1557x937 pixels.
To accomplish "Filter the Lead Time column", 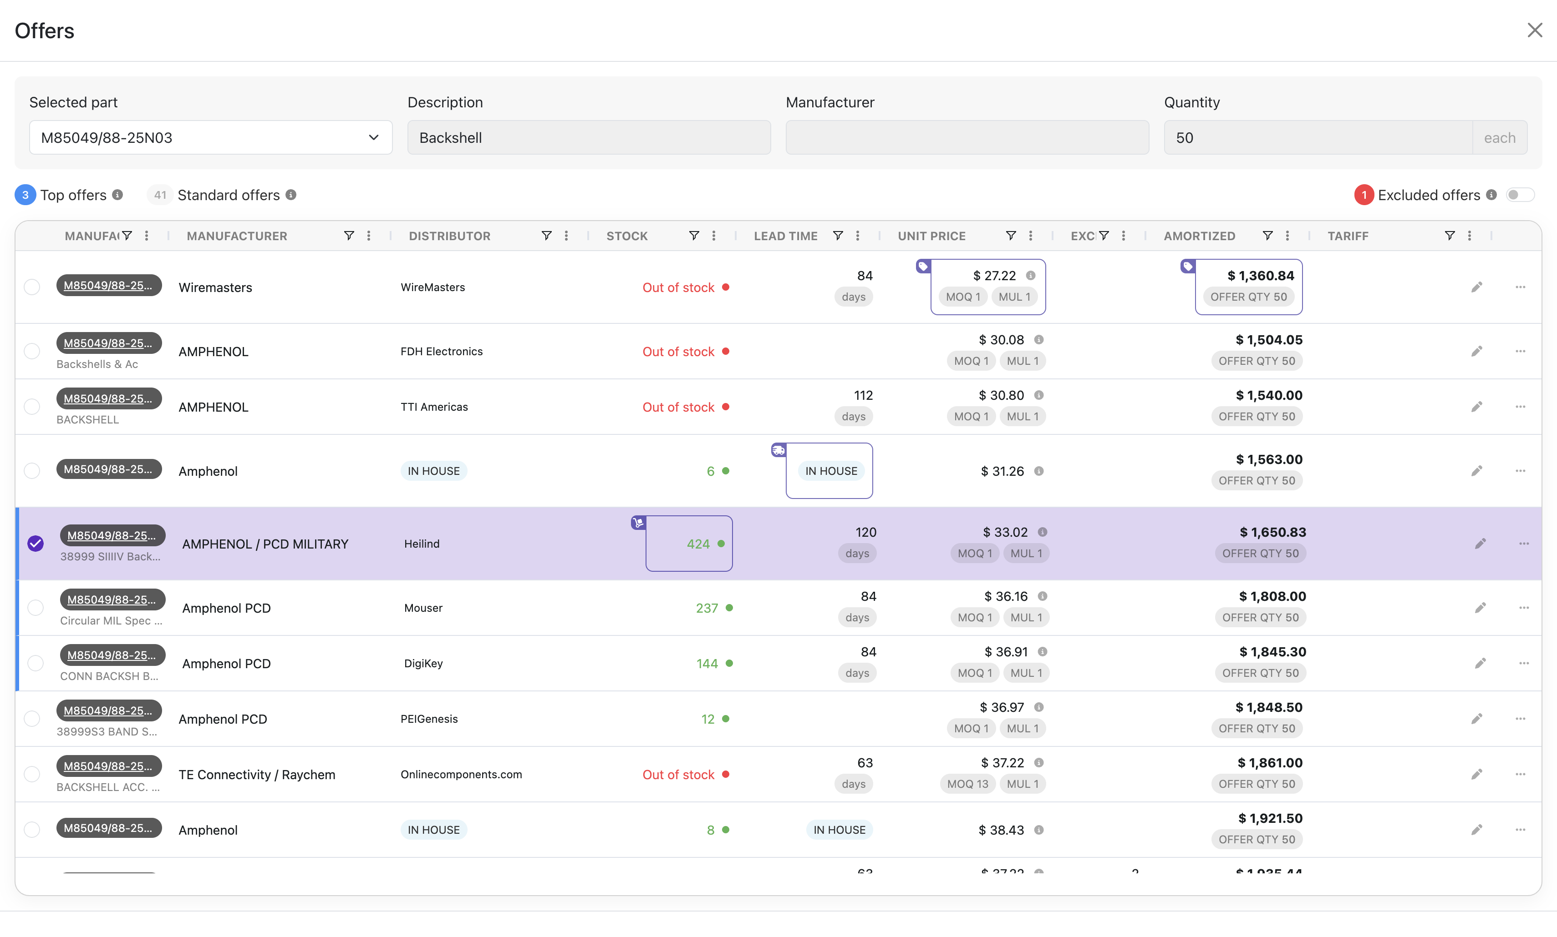I will 838,236.
